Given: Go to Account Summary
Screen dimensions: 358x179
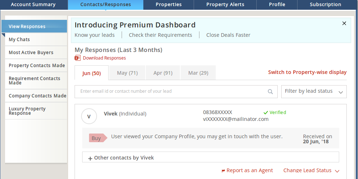Looking at the screenshot, I should (33, 5).
